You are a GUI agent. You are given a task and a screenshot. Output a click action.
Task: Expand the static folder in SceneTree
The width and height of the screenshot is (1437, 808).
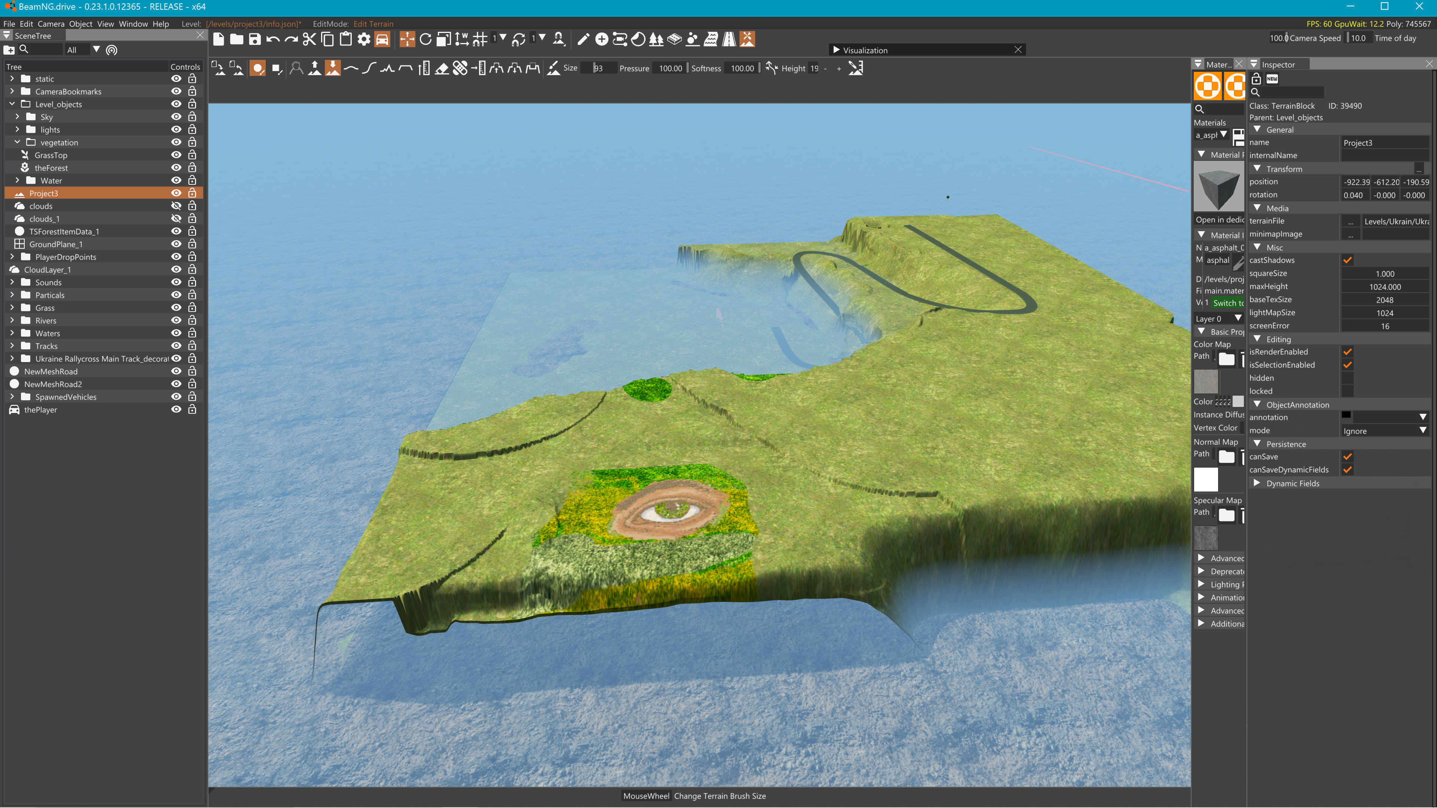pos(12,79)
